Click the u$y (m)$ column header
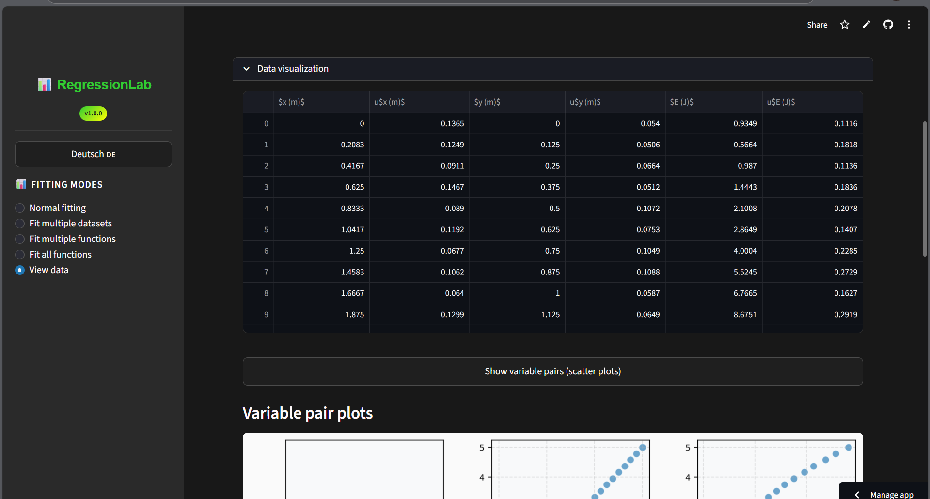Viewport: 930px width, 499px height. pyautogui.click(x=615, y=102)
